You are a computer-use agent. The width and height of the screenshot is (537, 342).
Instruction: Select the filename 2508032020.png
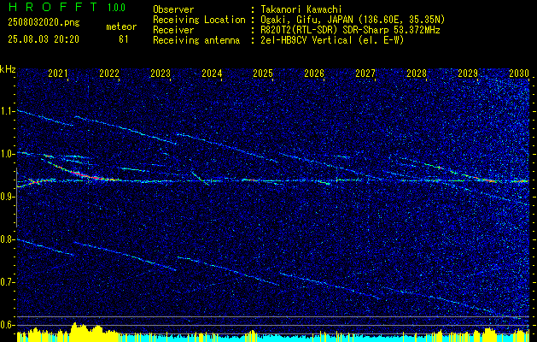pyautogui.click(x=44, y=23)
